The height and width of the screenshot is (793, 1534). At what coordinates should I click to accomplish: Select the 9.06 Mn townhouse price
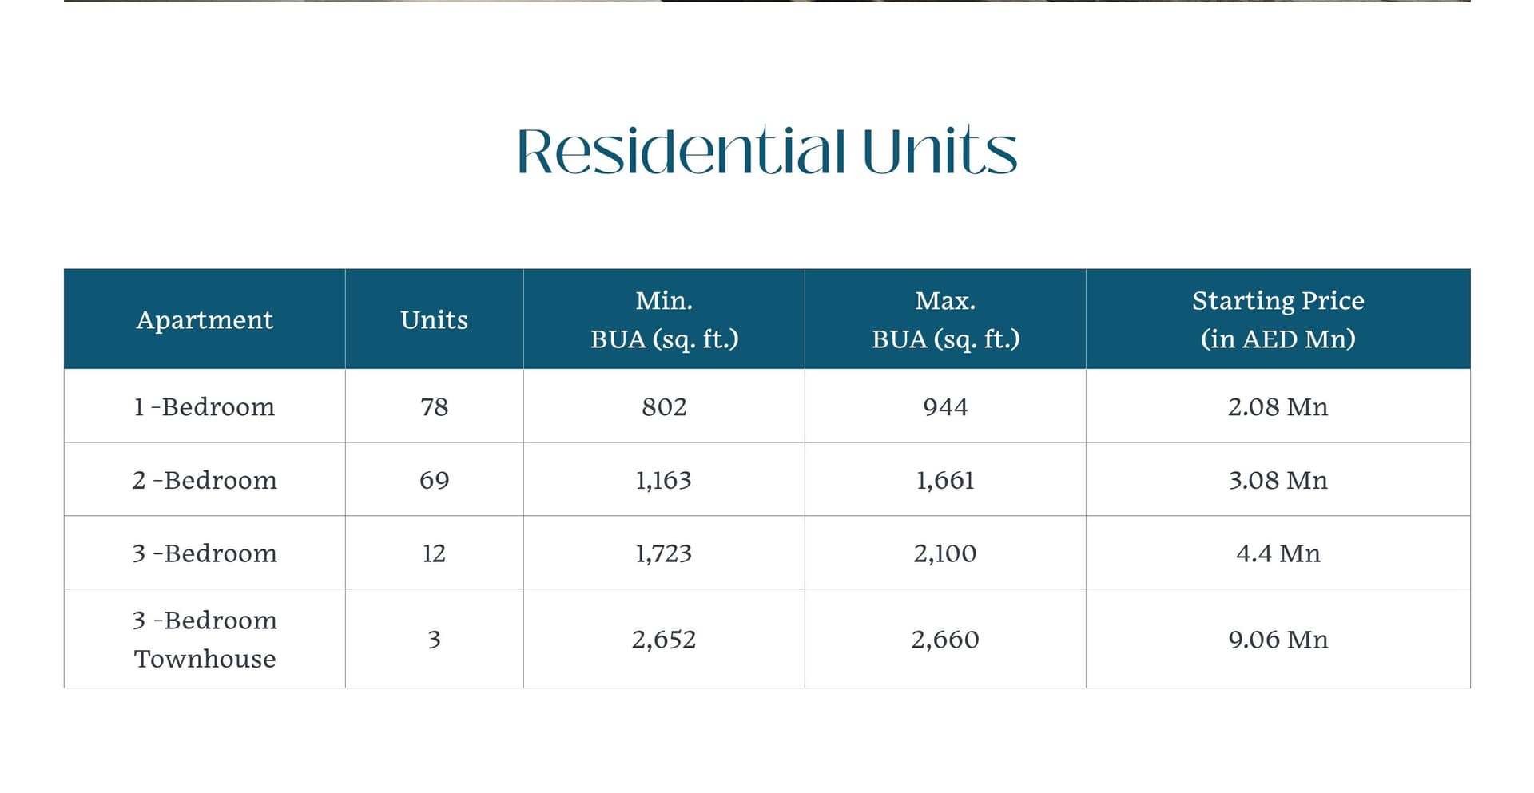[x=1278, y=639]
